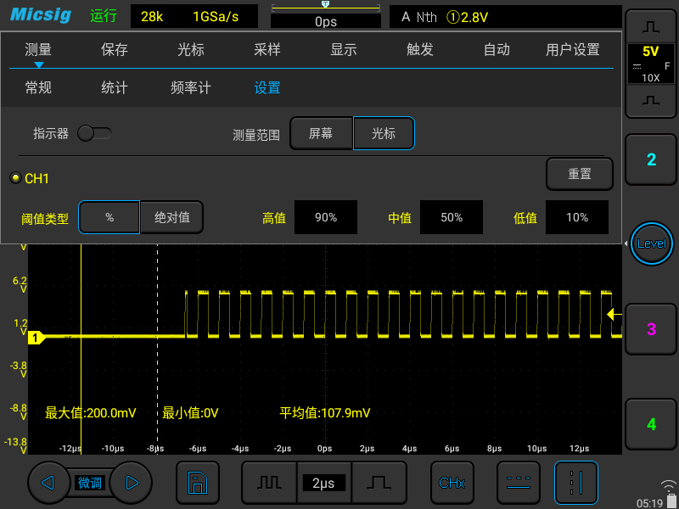Viewport: 679px width, 509px height.
Task: Tap the 05:19 clock
Action: [650, 503]
